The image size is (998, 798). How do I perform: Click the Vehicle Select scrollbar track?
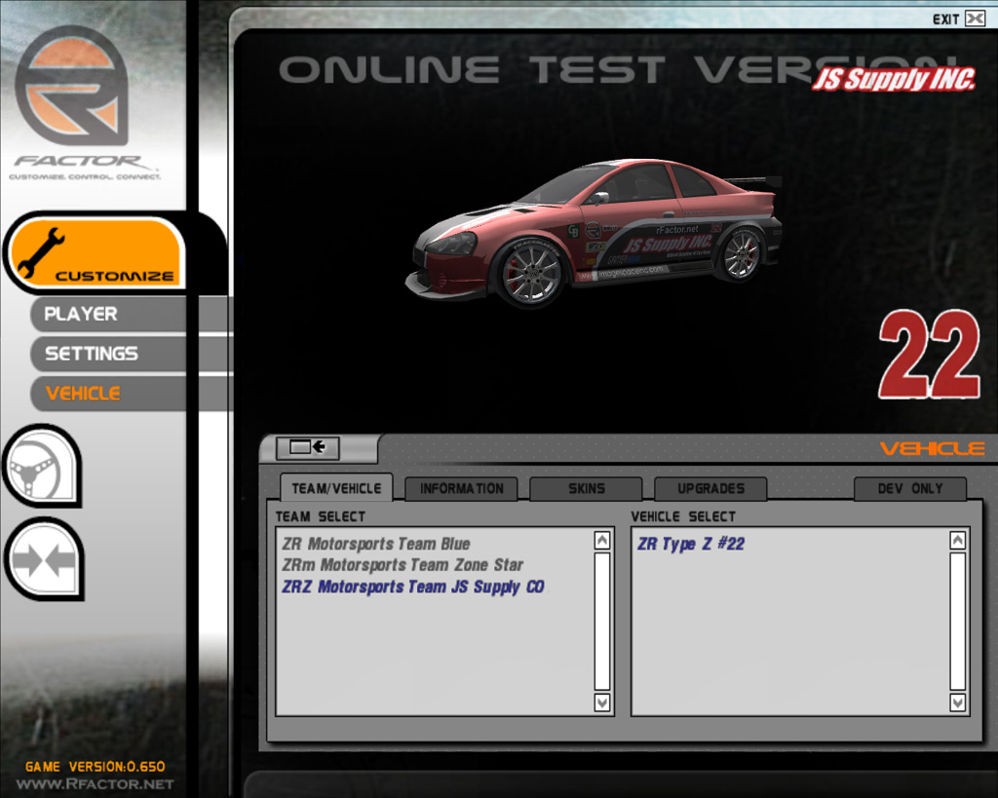958,621
